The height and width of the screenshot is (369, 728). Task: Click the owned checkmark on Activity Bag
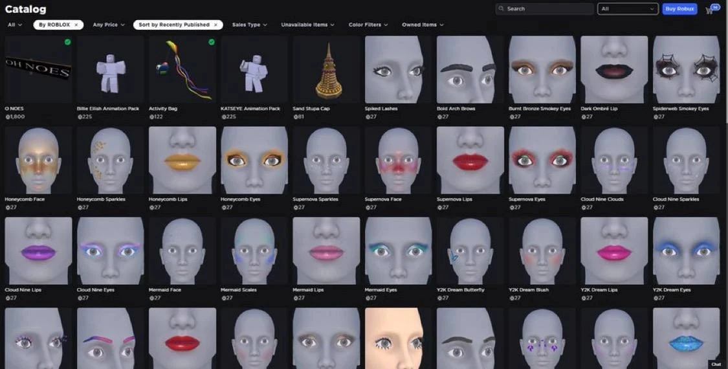[x=212, y=42]
